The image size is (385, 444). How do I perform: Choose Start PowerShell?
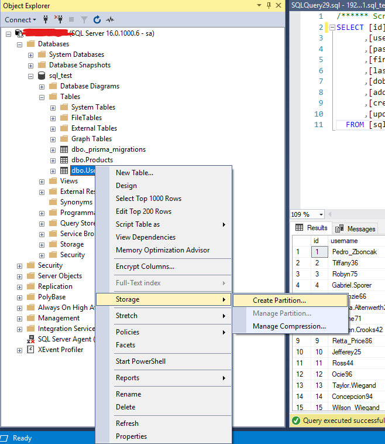(163, 361)
